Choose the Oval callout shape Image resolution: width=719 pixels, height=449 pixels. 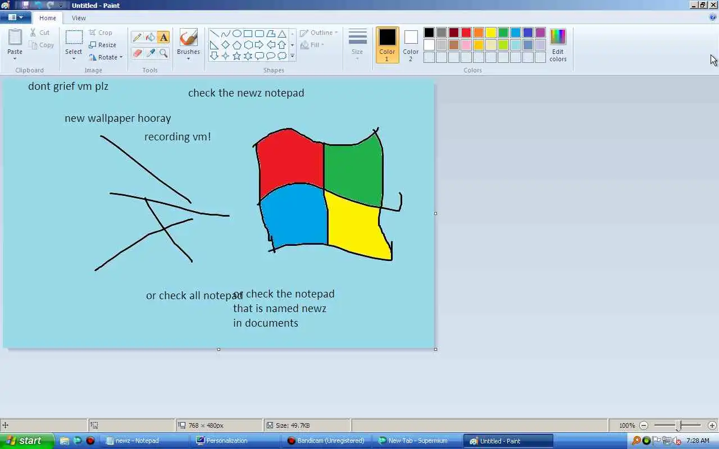pos(271,56)
